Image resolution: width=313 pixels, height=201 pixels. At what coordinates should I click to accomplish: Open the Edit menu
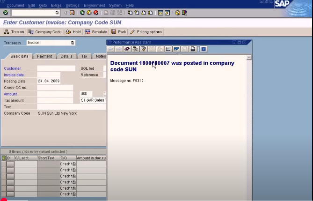coord(31,6)
